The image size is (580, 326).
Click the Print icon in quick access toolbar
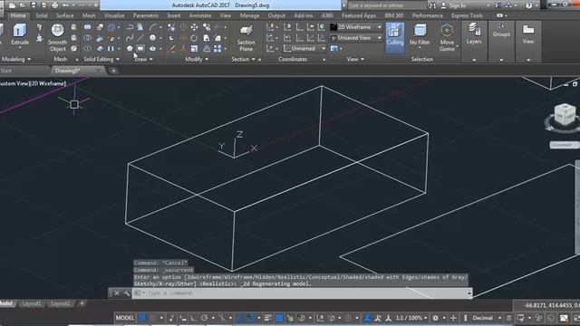(x=55, y=5)
